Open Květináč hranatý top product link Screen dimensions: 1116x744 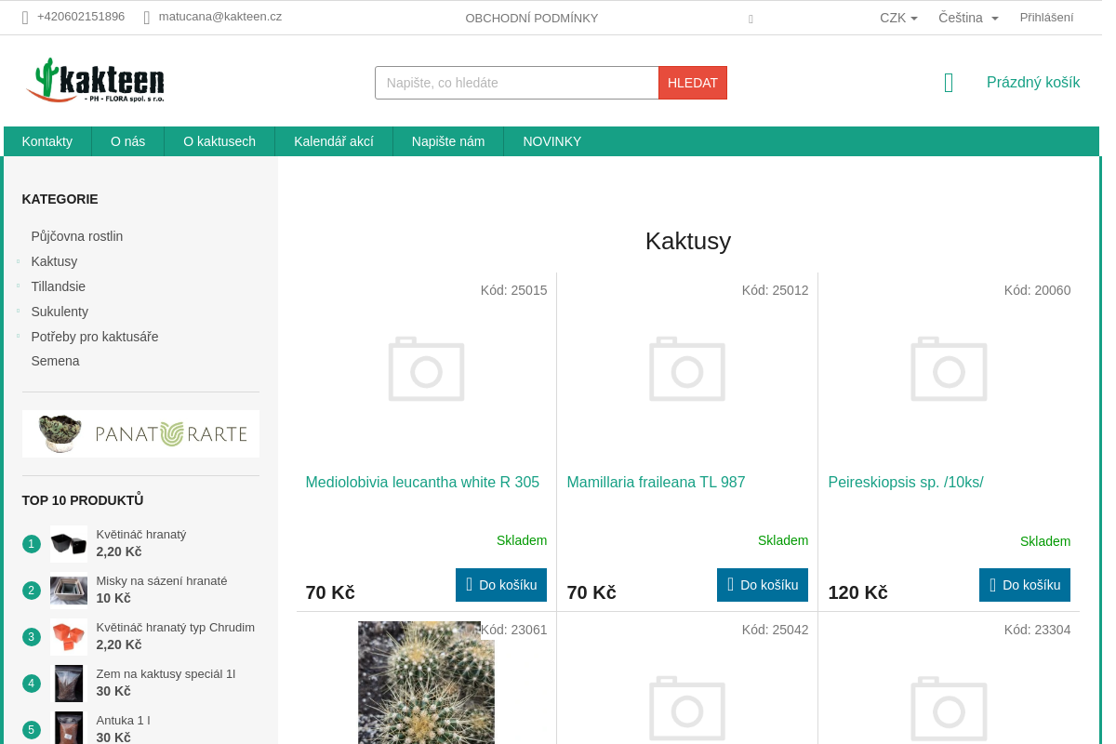tap(141, 535)
